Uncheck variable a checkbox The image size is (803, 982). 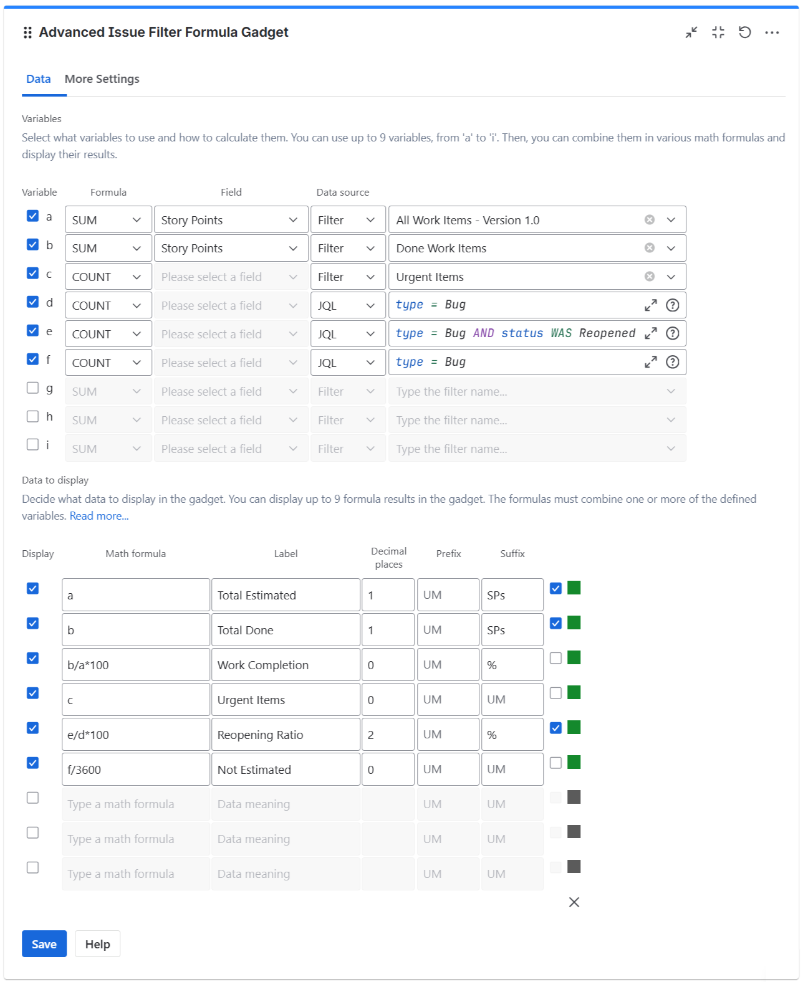[33, 216]
